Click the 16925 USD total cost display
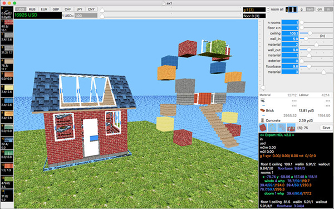Image resolution: width=334 pixels, height=209 pixels. (38, 16)
